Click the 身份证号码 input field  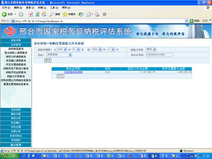click(x=159, y=55)
